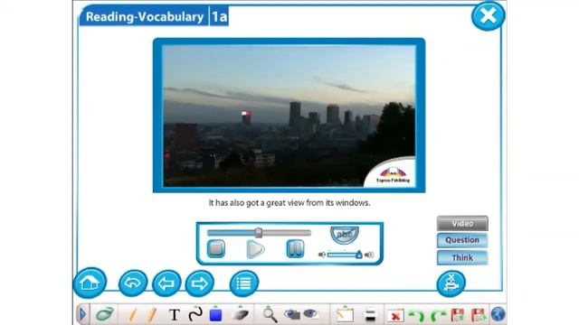Click the round tools button beside the arrows
The image size is (579, 325).
[x=451, y=283]
